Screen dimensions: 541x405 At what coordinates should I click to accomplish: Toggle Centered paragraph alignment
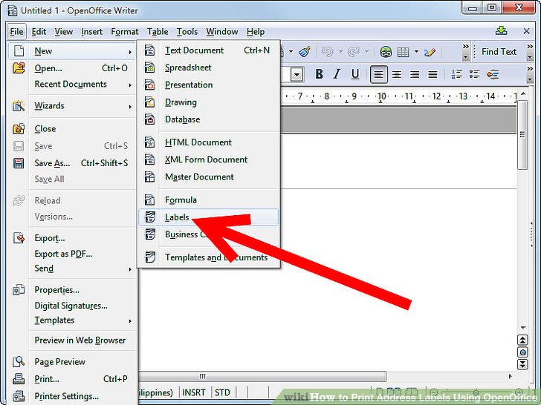(397, 74)
